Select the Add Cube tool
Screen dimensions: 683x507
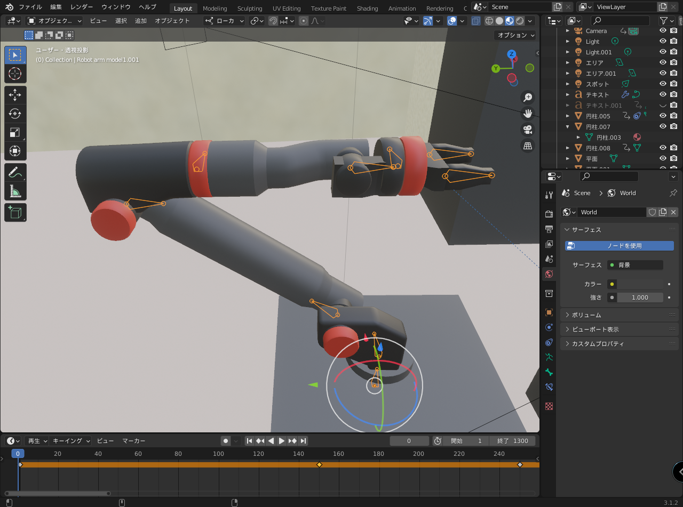coord(15,212)
